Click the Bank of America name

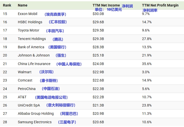point(31,47)
